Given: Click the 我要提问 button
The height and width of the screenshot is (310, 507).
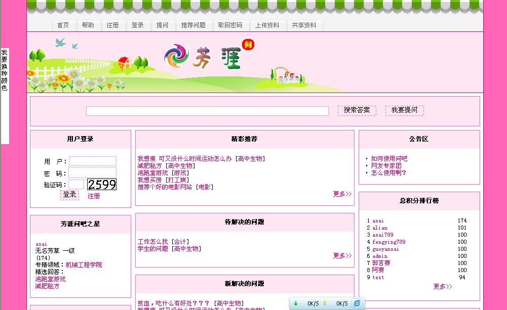Looking at the screenshot, I should (405, 110).
